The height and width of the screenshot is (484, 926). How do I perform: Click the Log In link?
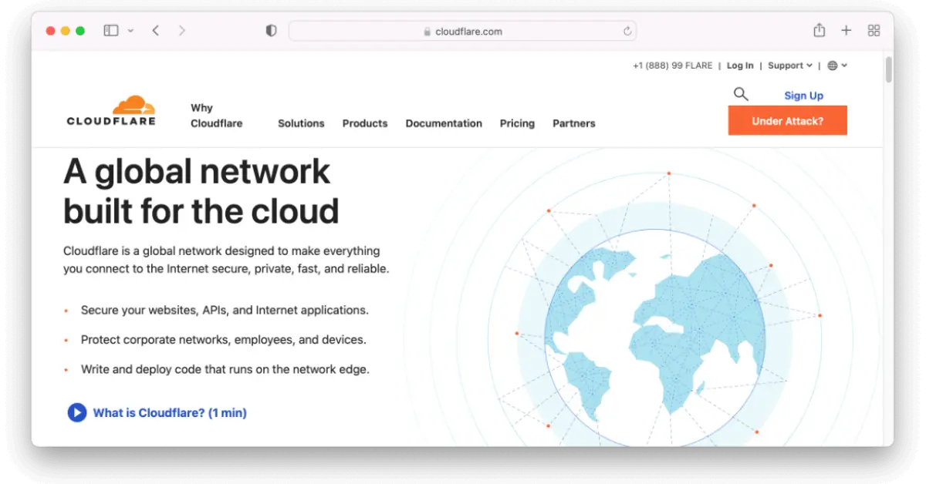[x=739, y=66]
